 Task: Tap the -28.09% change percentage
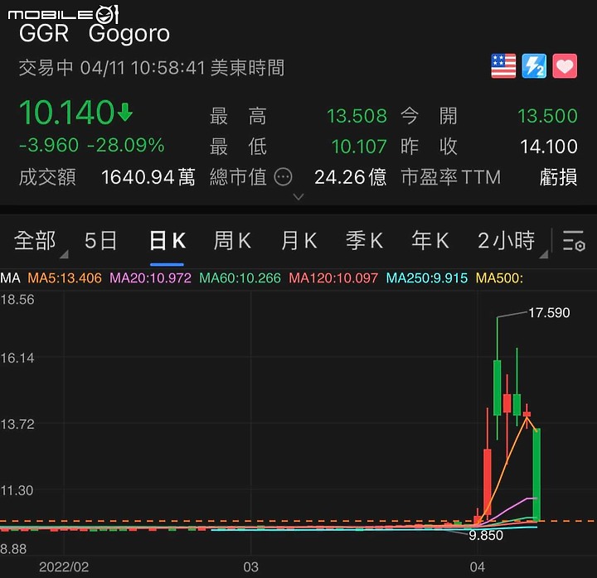(x=126, y=145)
